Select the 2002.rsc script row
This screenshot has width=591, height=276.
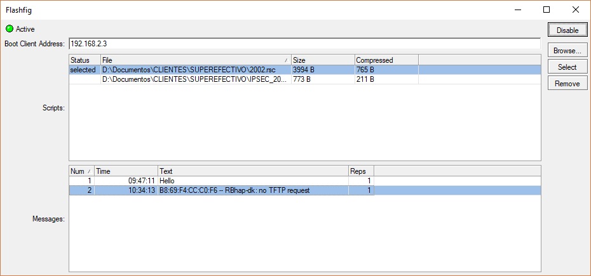coord(304,70)
